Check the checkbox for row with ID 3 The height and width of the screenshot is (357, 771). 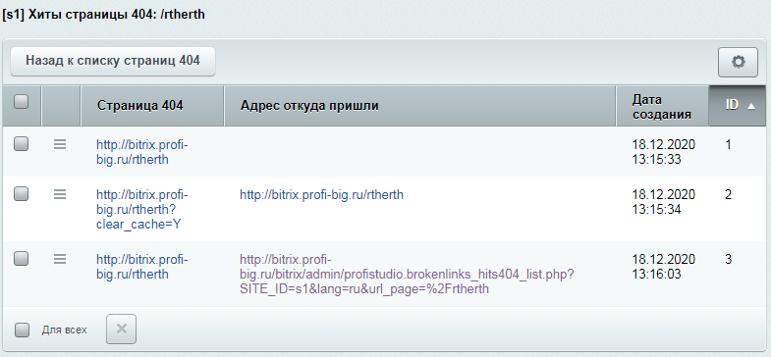coord(21,258)
